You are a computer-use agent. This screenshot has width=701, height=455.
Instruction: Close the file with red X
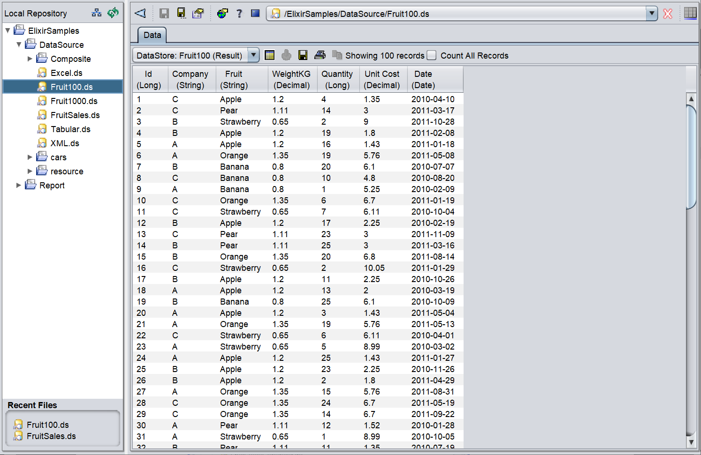[x=668, y=14]
